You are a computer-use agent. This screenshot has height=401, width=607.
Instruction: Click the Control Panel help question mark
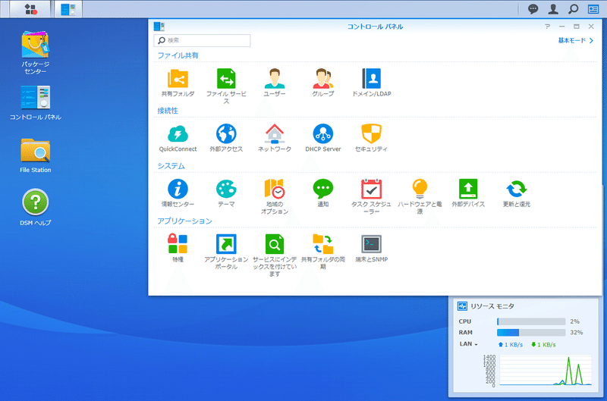(547, 27)
